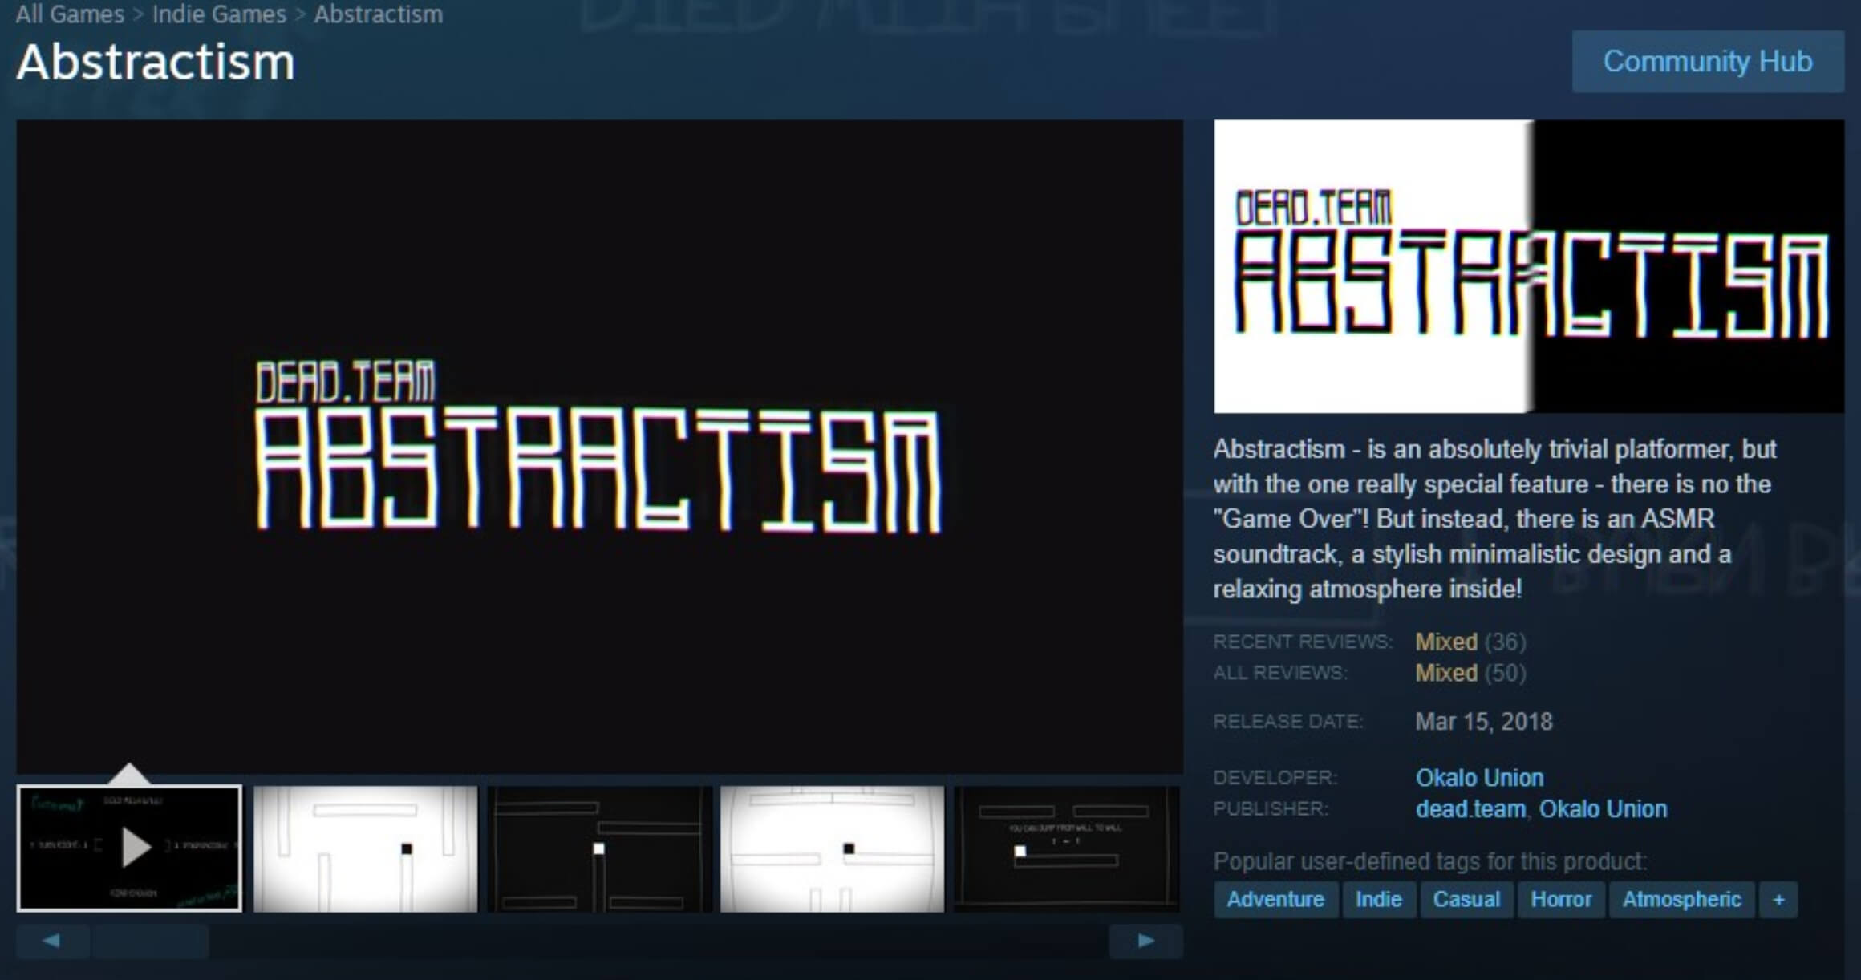Select the Casual tag
Image resolution: width=1861 pixels, height=980 pixels.
1466,899
